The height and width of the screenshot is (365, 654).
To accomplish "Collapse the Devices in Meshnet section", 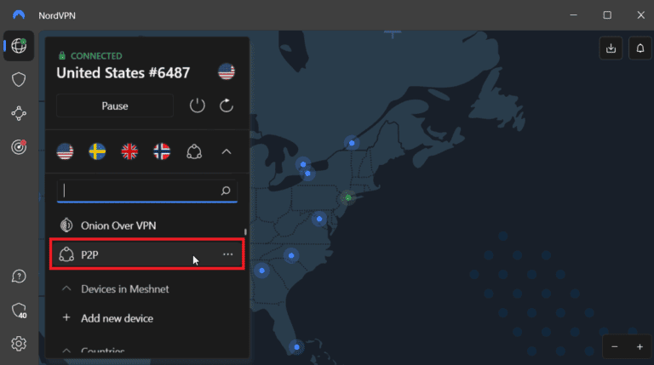I will coord(66,289).
